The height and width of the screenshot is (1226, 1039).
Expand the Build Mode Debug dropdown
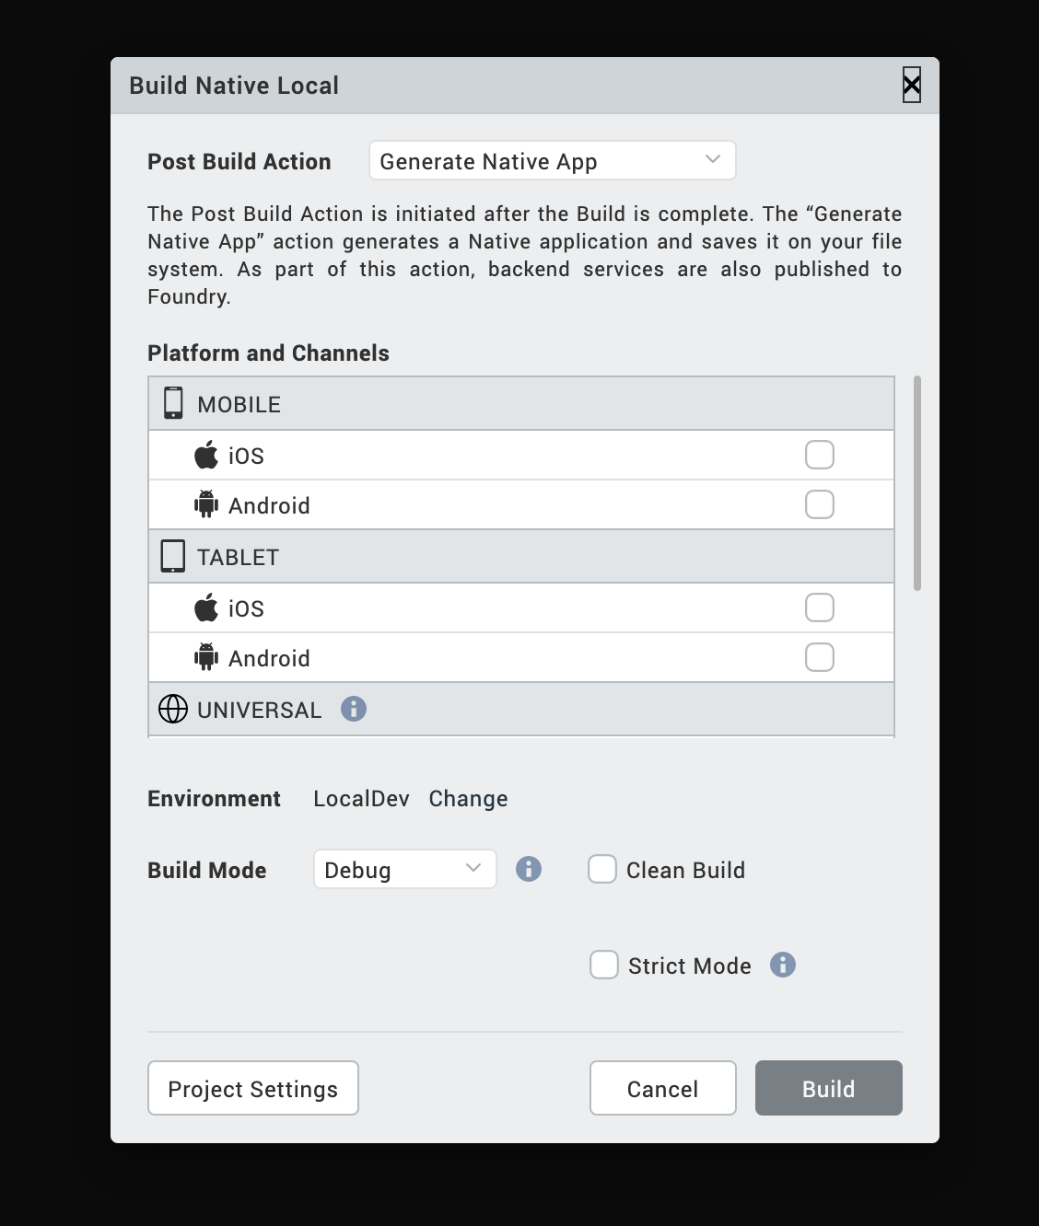pos(404,869)
